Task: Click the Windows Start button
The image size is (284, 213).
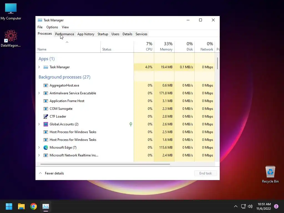Action: [9, 206]
